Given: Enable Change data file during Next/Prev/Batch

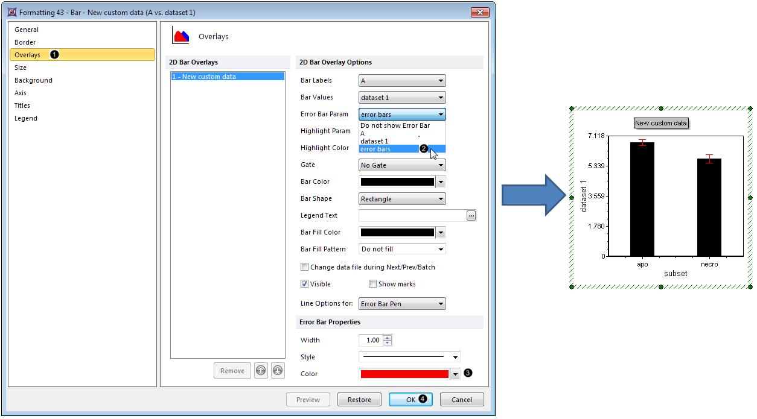Looking at the screenshot, I should click(x=305, y=267).
